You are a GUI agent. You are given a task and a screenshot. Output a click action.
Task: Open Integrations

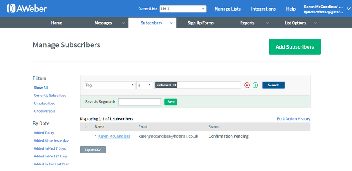point(263,9)
